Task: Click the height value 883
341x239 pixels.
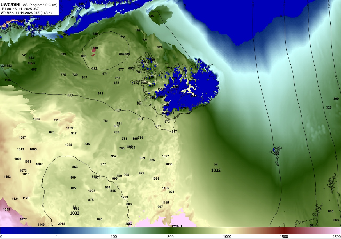Action: pyautogui.click(x=129, y=204)
